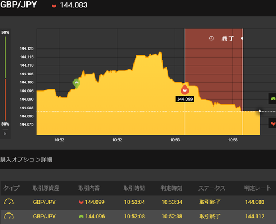Click the red down arrow beside 144.099 in table
Image resolution: width=276 pixels, height=224 pixels.
(x=81, y=202)
